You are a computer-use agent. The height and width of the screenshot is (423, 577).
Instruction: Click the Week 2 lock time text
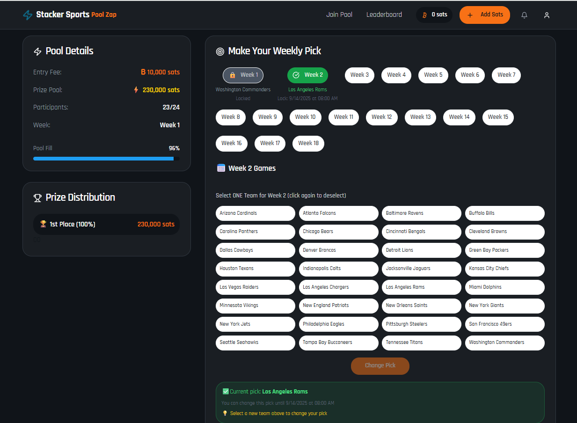pos(307,99)
